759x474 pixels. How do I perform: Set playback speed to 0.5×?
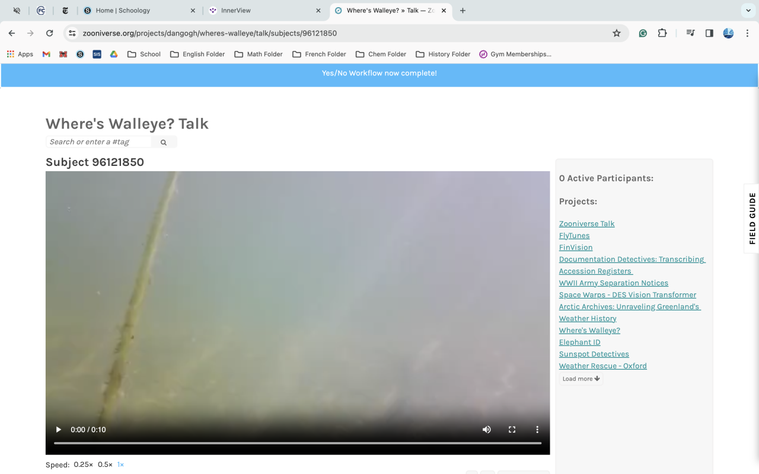105,465
